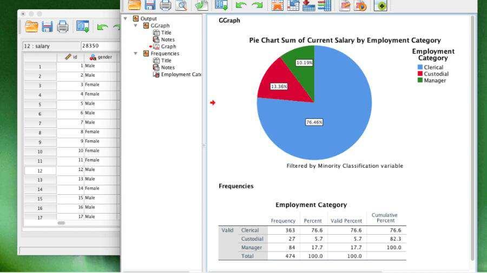Click Redo in the output viewer toolbar
This screenshot has height=273, width=487.
257,5
